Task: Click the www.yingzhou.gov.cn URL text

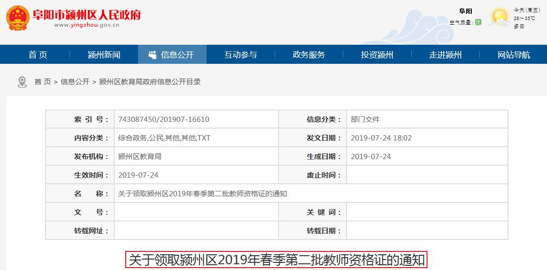Action: click(86, 26)
